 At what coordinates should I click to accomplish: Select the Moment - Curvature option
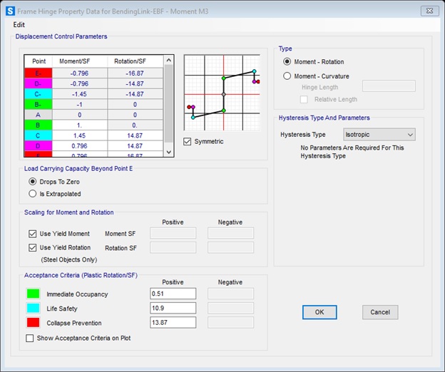point(287,76)
